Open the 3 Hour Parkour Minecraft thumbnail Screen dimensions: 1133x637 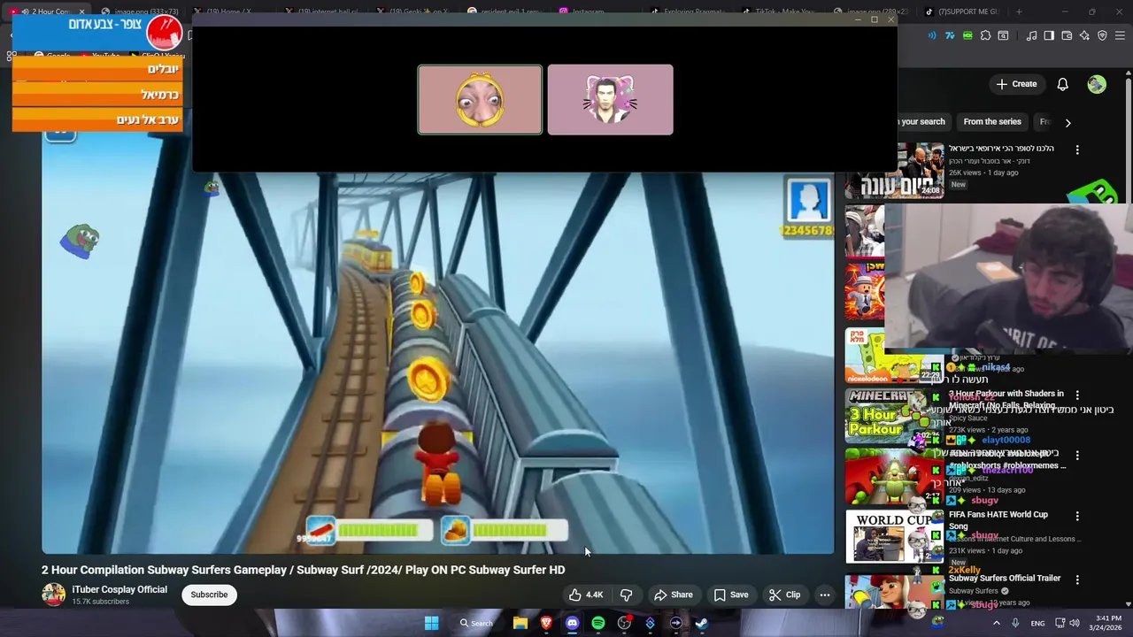894,416
